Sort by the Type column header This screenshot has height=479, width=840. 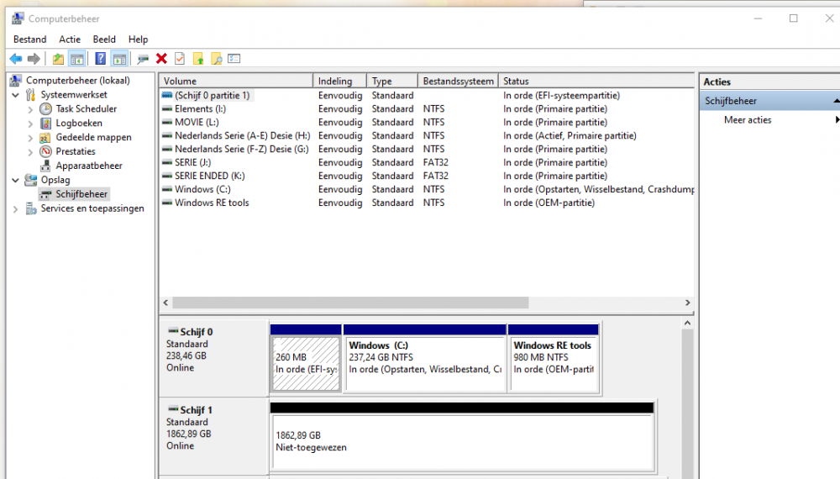pos(392,81)
